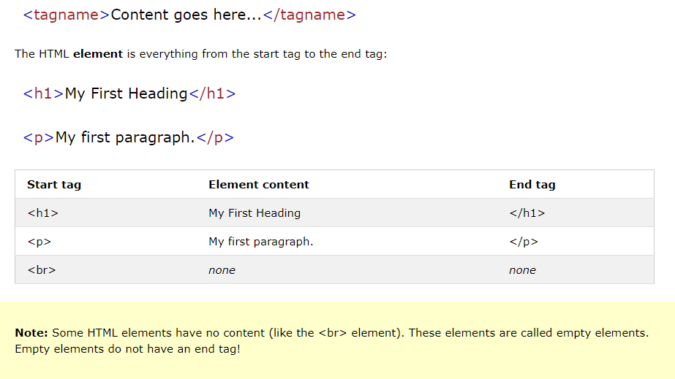Click 'My first paragraph.' code example text
The image size is (675, 379).
pyautogui.click(x=125, y=137)
